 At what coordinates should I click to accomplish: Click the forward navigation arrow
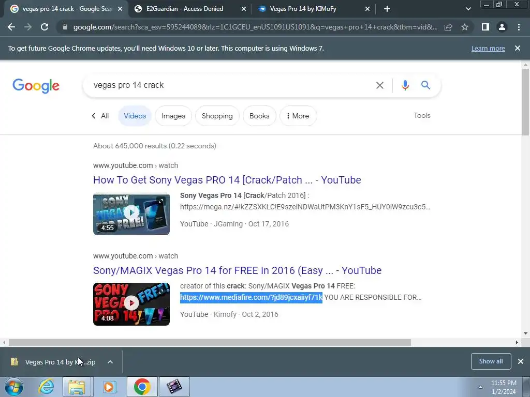[x=28, y=27]
